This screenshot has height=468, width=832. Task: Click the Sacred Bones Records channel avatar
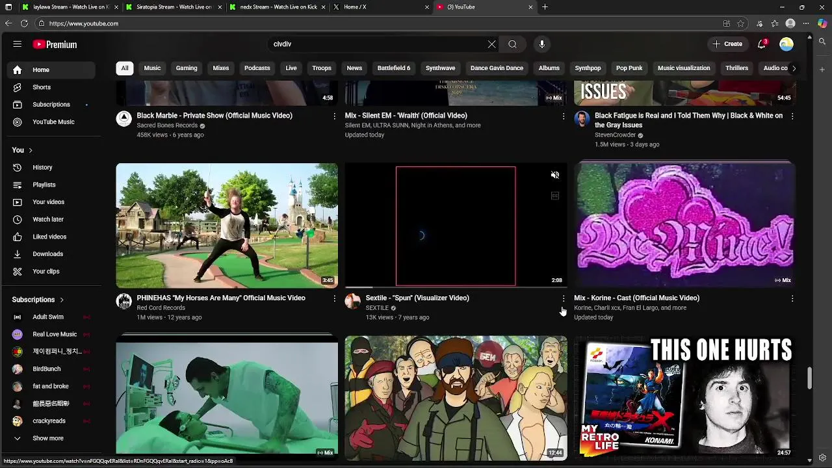[123, 119]
